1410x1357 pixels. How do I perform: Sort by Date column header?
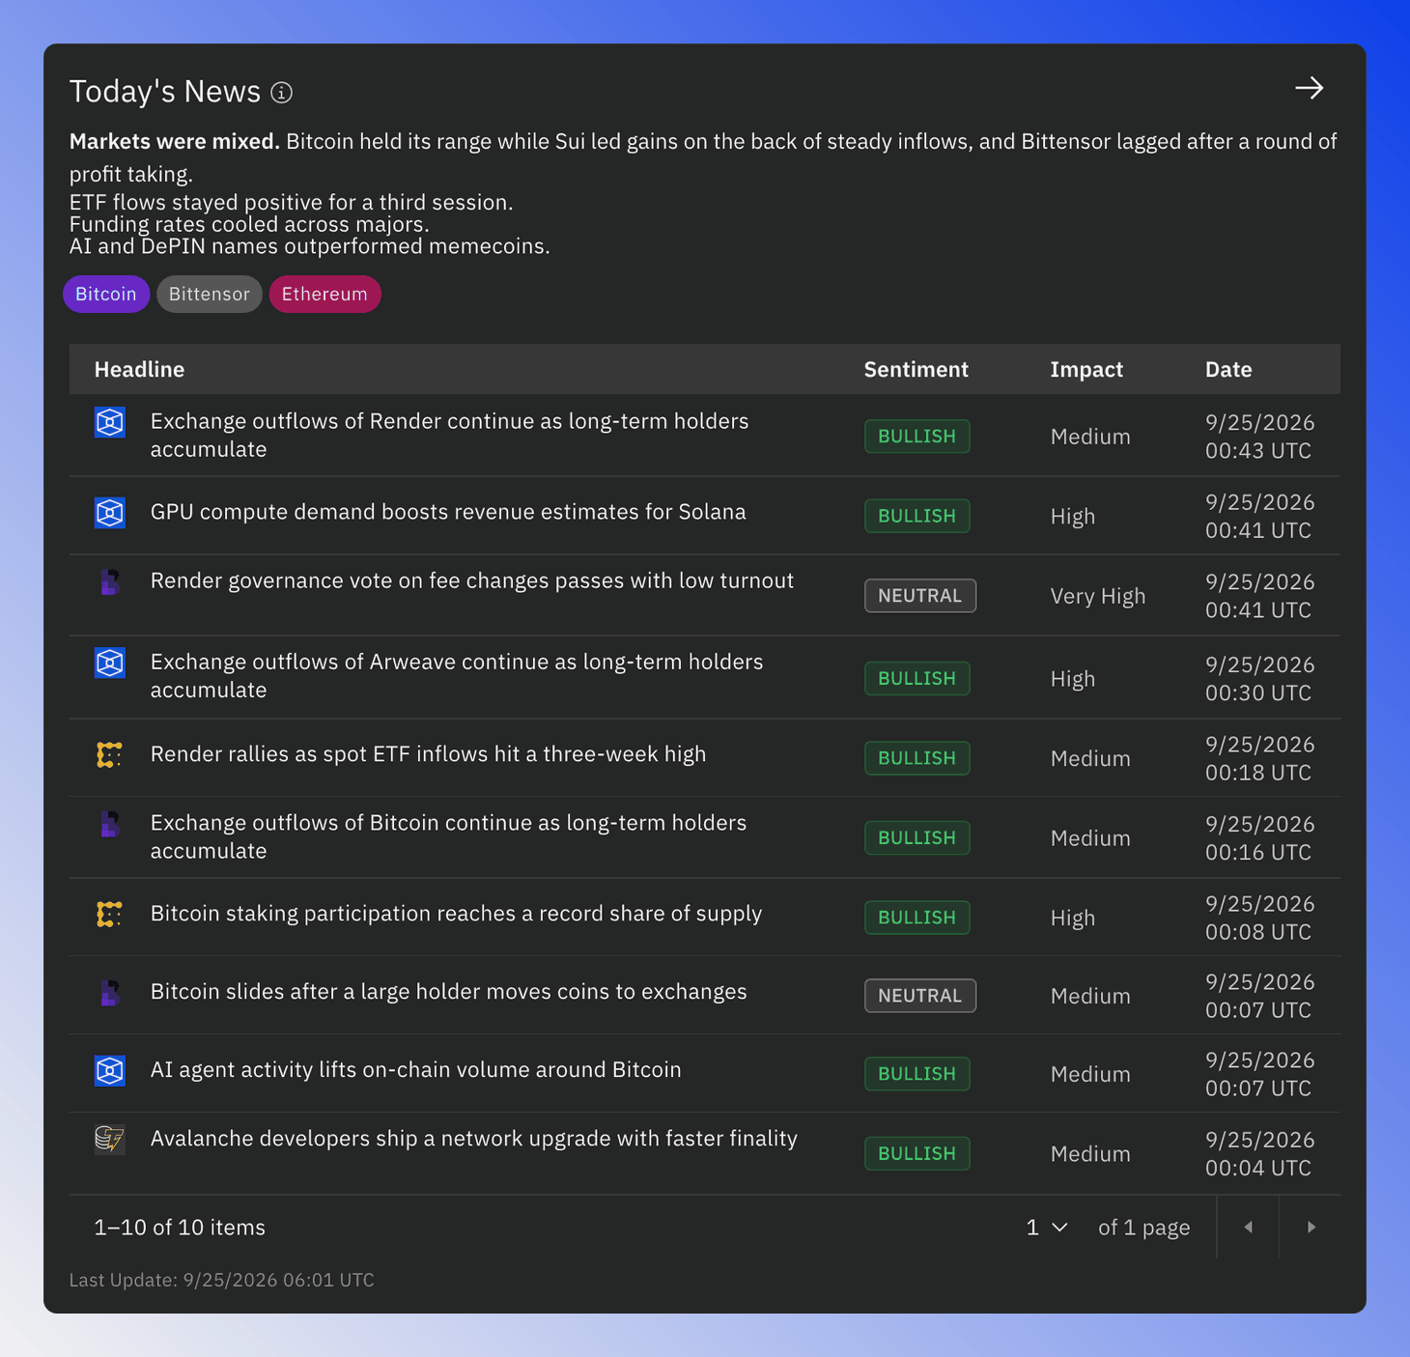tap(1228, 369)
